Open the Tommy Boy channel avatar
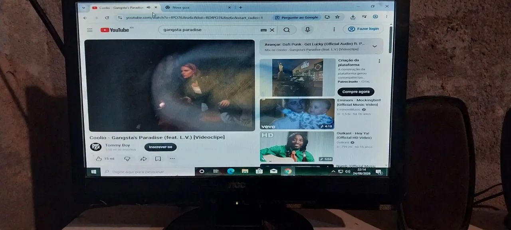The height and width of the screenshot is (230, 511). point(96,147)
